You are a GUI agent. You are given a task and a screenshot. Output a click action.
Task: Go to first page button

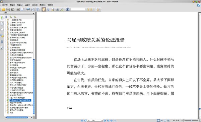pyautogui.click(x=82, y=120)
